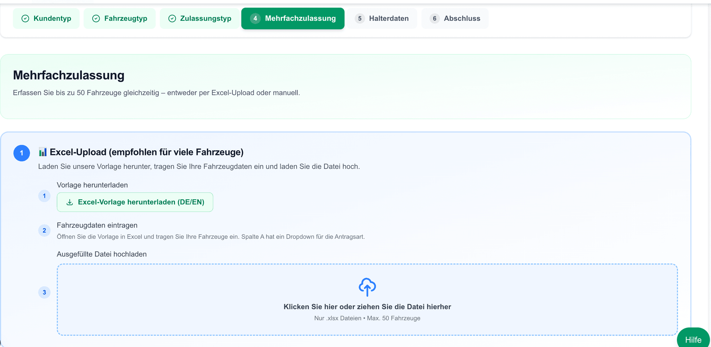The width and height of the screenshot is (711, 347).
Task: Click the number 4 badge on Mehrfachzulassung
Action: pyautogui.click(x=255, y=18)
